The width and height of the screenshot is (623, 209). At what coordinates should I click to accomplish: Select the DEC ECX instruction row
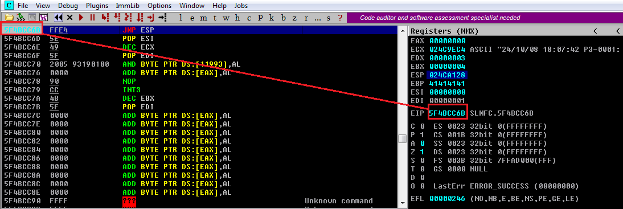pyautogui.click(x=199, y=47)
